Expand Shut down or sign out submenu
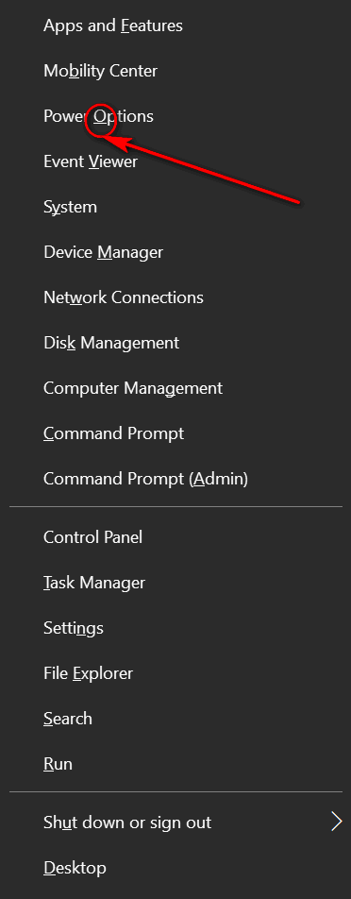Image resolution: width=351 pixels, height=899 pixels. coord(175,823)
